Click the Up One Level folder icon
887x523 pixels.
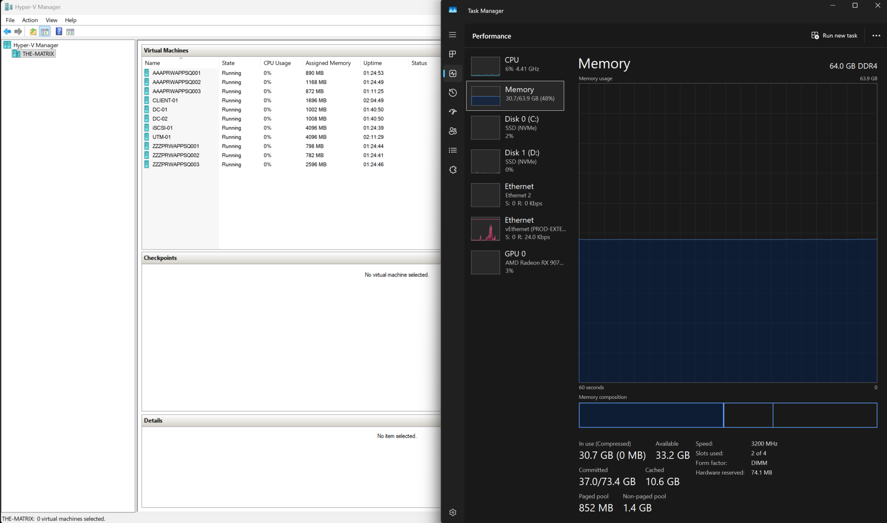point(33,31)
